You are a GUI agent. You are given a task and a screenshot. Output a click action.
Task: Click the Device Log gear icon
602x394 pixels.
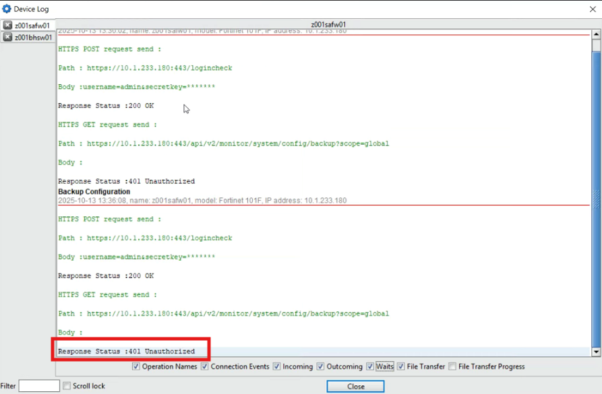pos(7,9)
